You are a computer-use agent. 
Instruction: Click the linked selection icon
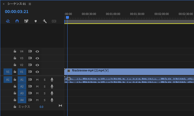tap(26, 21)
